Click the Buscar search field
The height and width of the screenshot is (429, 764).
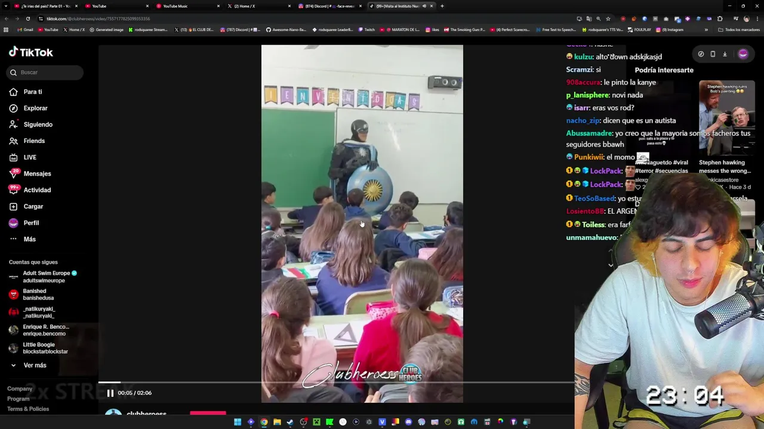pyautogui.click(x=45, y=72)
